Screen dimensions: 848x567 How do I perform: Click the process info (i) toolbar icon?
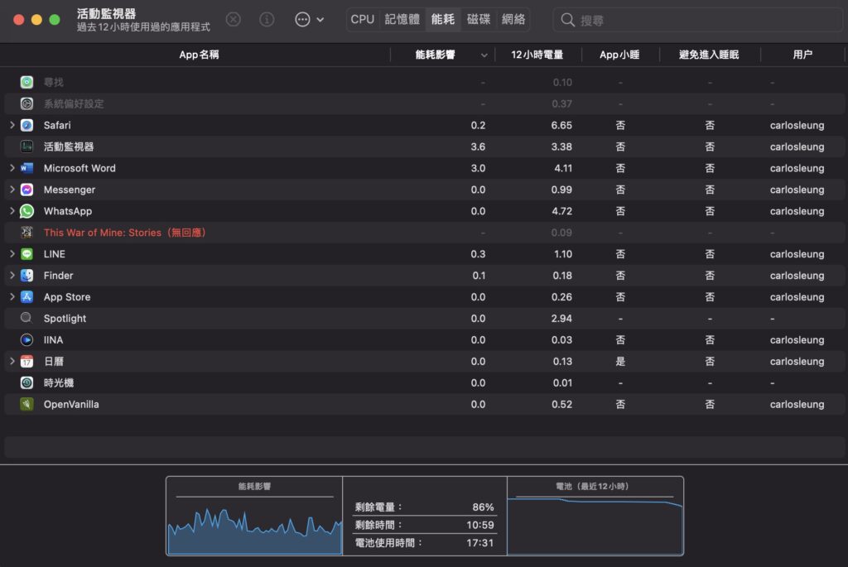point(267,19)
